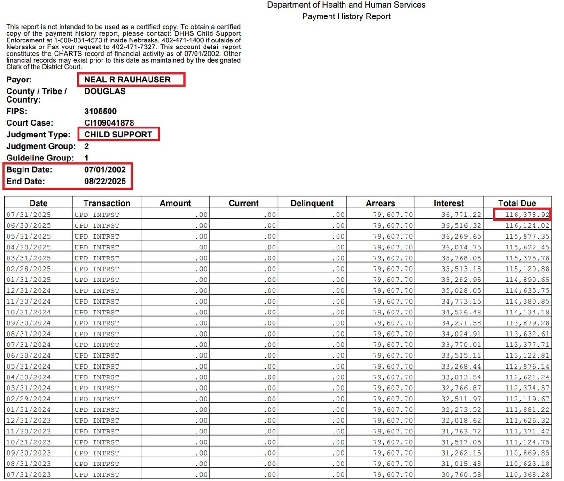Select total due value 114,635.75
Image resolution: width=564 pixels, height=481 pixels.
[x=527, y=290]
